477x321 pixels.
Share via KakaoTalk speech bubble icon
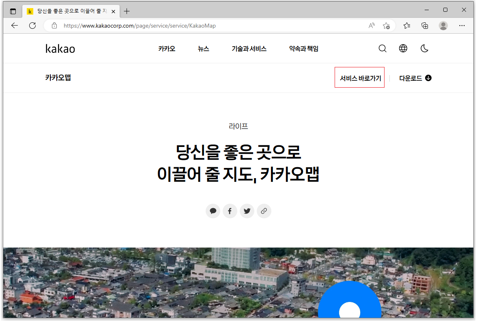pos(213,211)
